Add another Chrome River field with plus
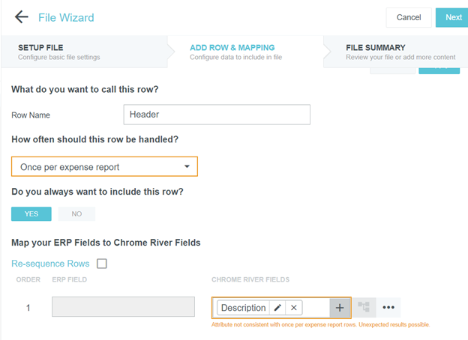This screenshot has height=340, width=468. tap(340, 308)
